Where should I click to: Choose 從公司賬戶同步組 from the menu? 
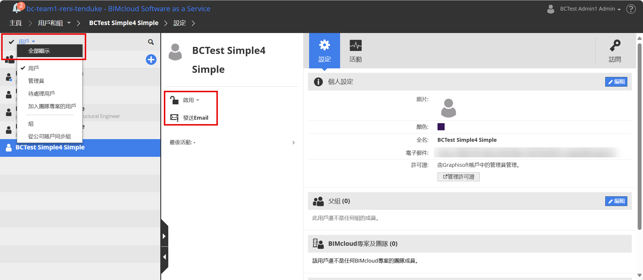pyautogui.click(x=50, y=136)
